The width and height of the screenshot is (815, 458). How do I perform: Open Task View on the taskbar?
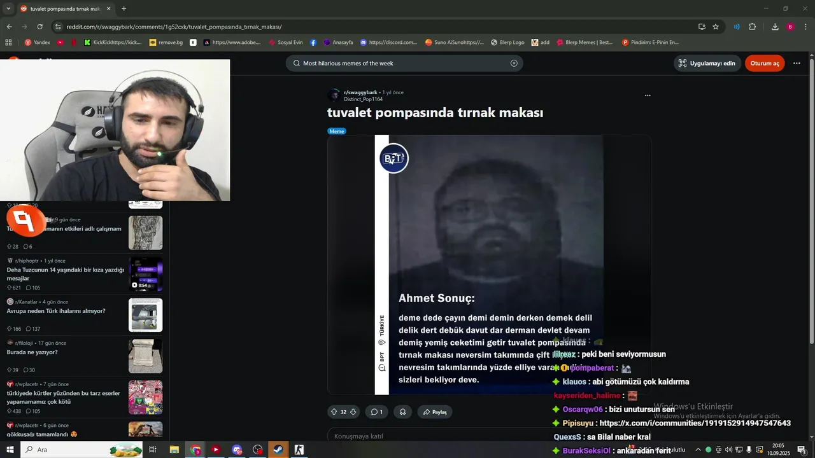point(153,450)
